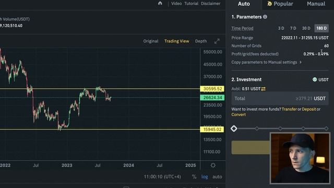This screenshot has height=188, width=334.
Task: Set investment slider to last marker
Action: (x=326, y=128)
